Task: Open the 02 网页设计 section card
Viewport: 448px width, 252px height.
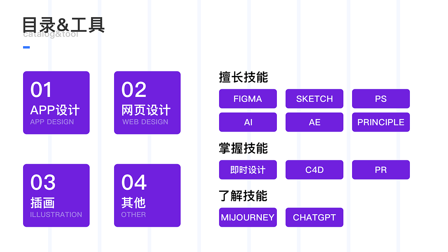Action: pos(147,103)
